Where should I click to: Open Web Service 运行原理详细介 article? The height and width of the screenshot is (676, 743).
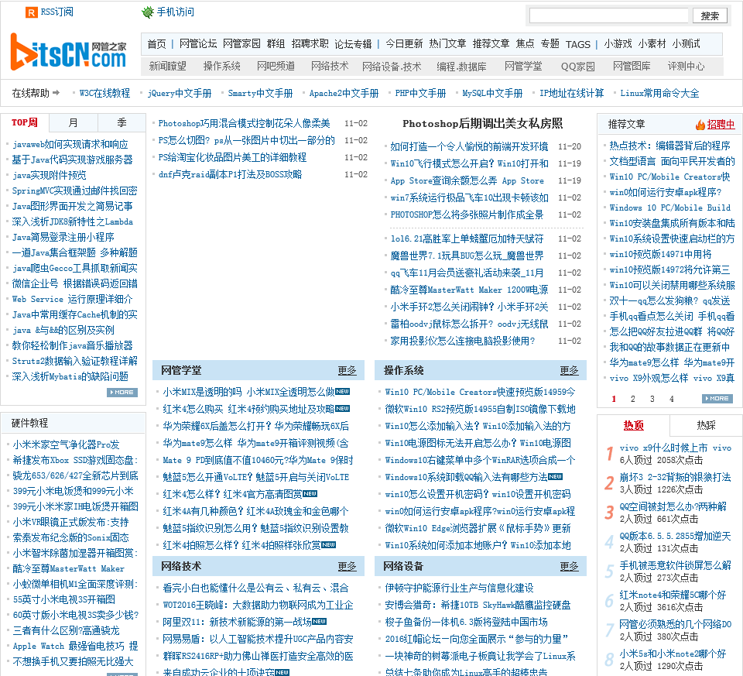[73, 300]
